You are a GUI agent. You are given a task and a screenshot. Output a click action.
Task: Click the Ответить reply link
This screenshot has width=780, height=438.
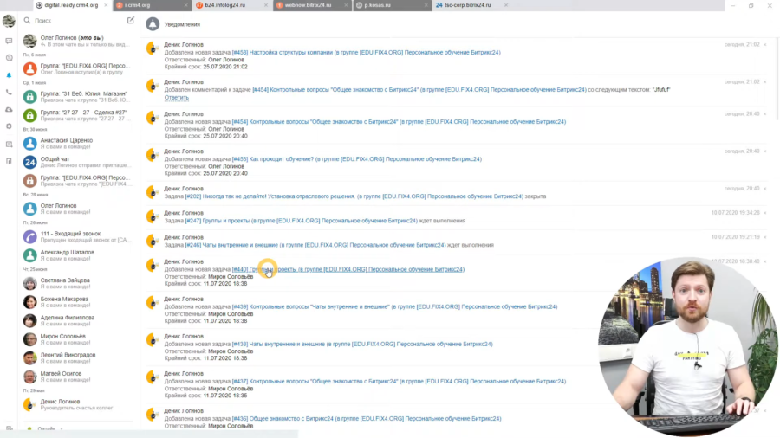pos(177,97)
